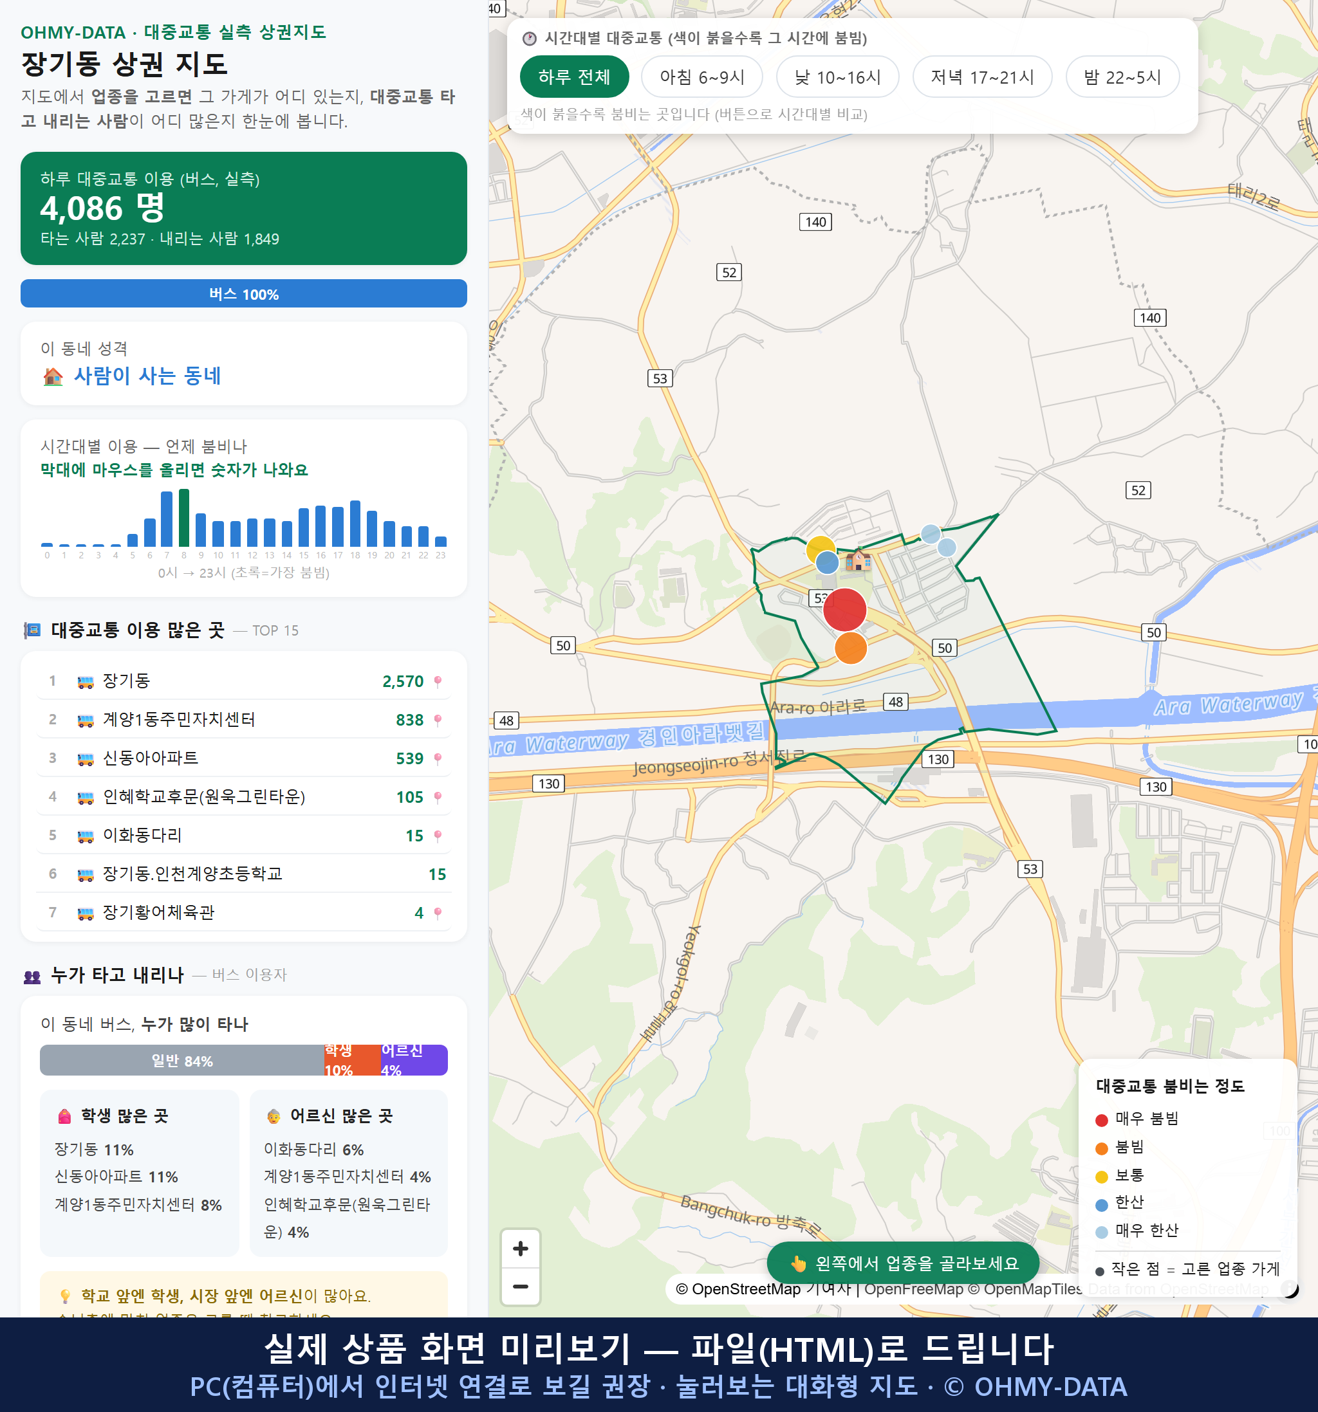
Task: Select the 하루 전체 time filter
Action: (574, 77)
